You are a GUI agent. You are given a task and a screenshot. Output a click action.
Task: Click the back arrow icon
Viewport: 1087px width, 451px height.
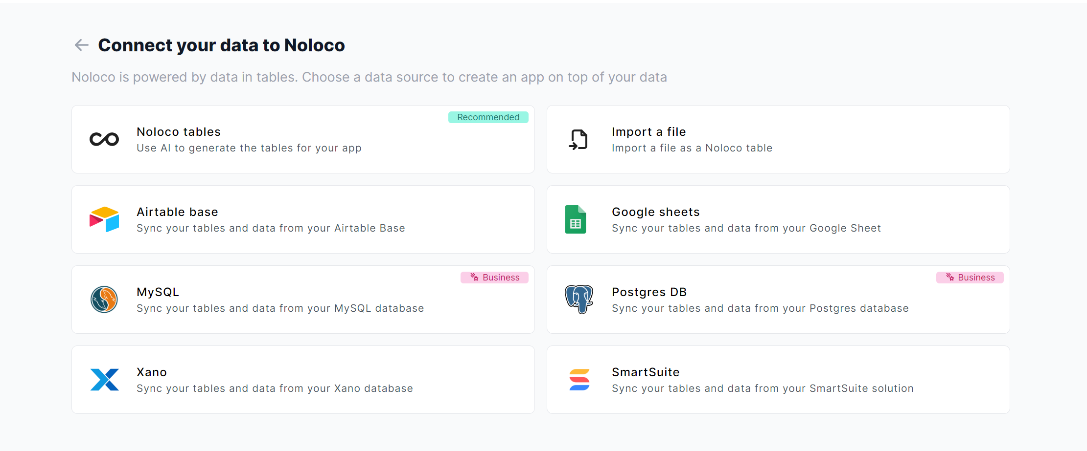[81, 45]
